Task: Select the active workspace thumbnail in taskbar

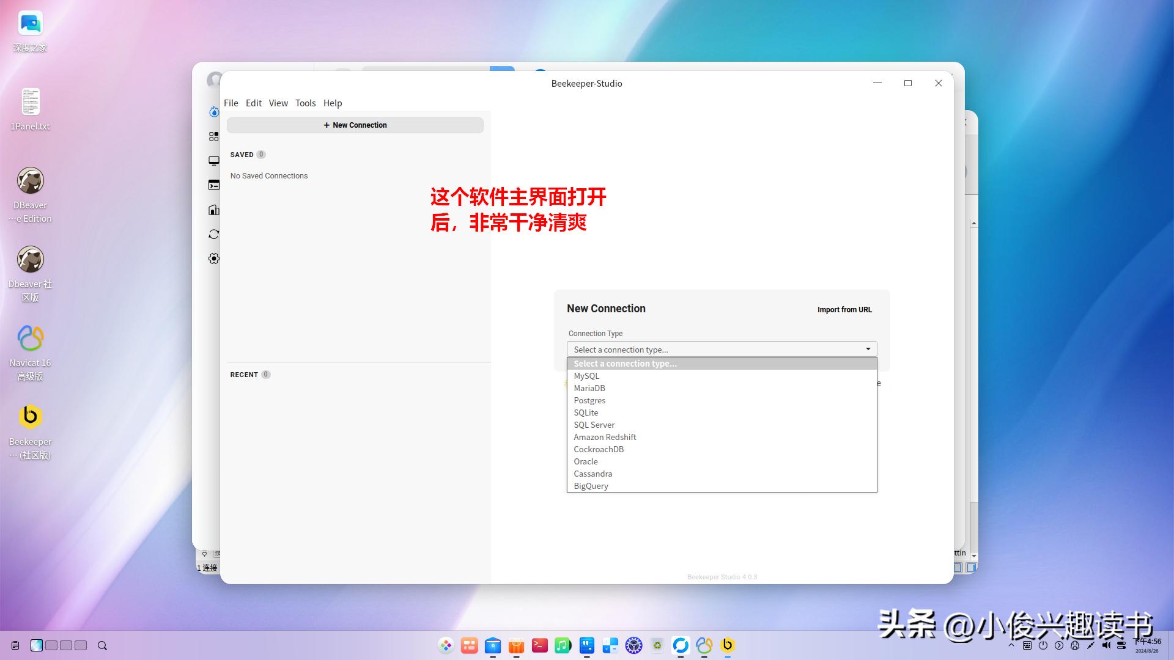Action: pos(37,645)
